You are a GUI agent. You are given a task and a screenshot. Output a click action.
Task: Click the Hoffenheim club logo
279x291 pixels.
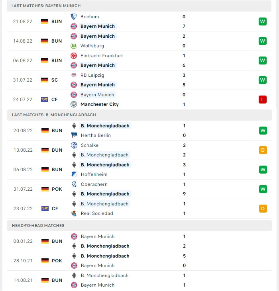click(x=74, y=174)
